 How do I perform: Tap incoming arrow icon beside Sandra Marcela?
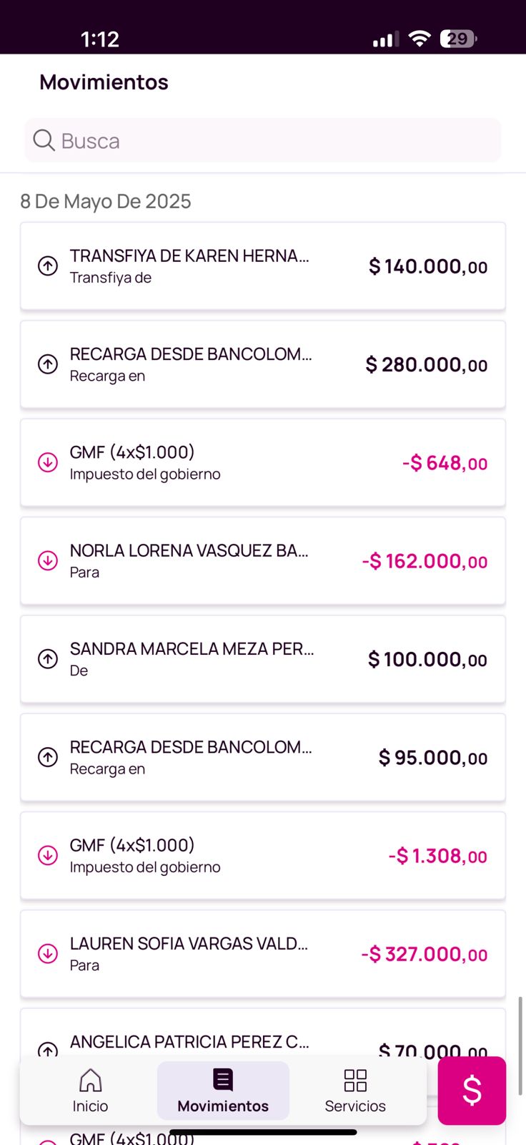[48, 658]
